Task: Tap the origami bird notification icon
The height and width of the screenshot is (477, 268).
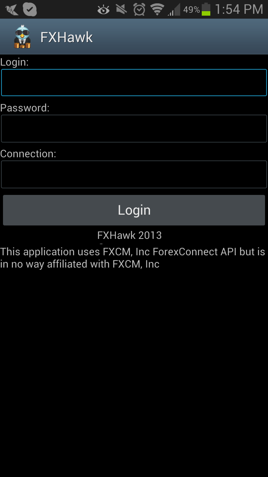Action: [12, 9]
